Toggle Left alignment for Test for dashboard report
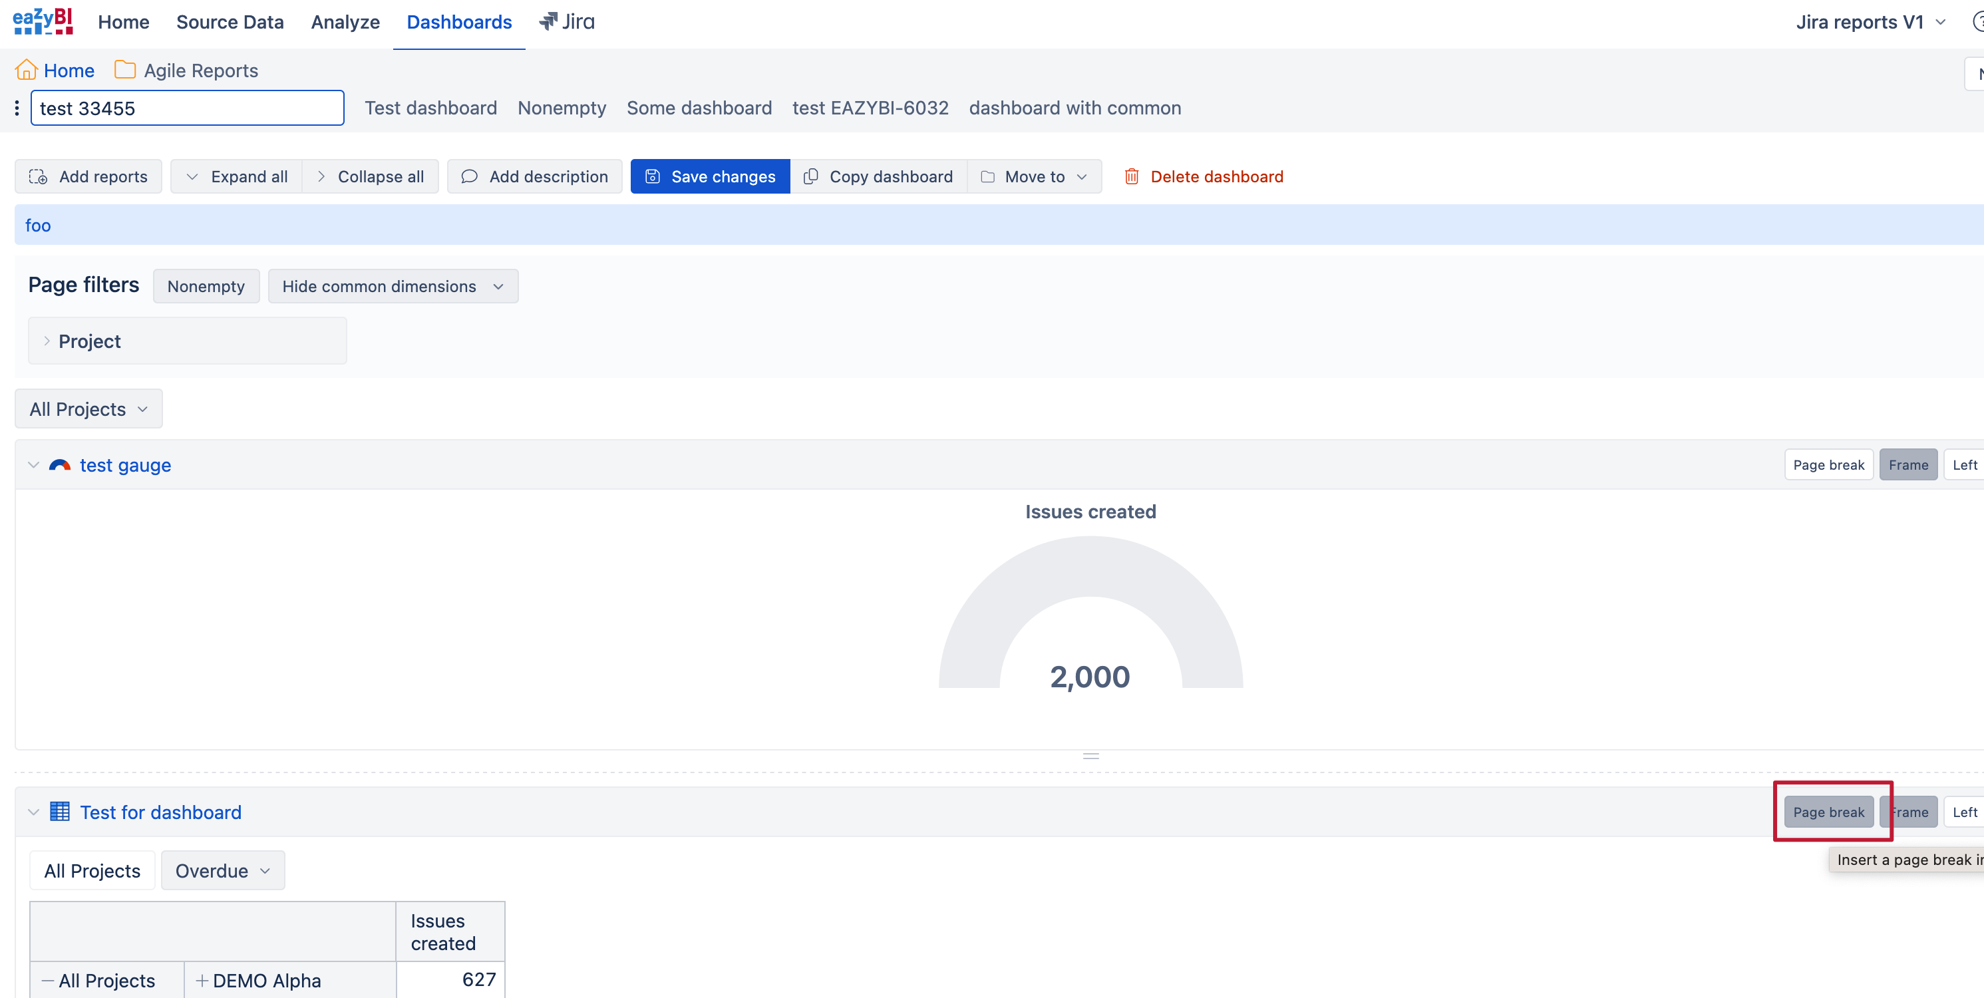 1964,812
